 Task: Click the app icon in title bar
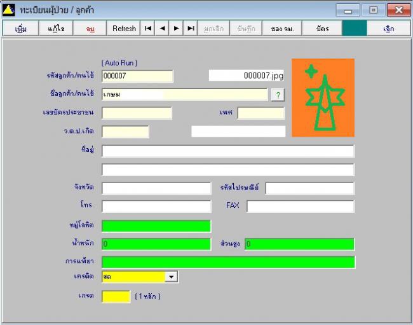tap(8, 10)
